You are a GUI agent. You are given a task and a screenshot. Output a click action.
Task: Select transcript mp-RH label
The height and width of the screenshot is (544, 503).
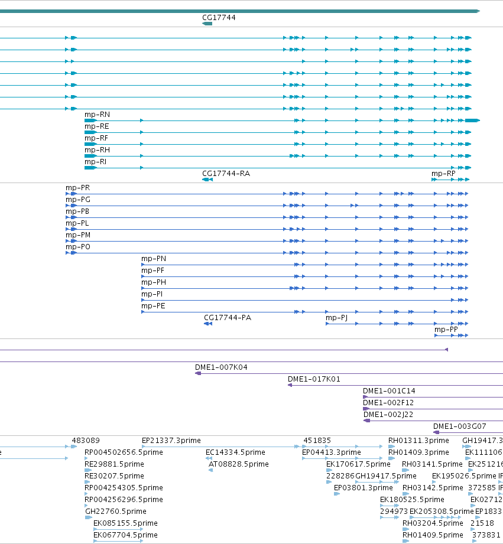[97, 150]
